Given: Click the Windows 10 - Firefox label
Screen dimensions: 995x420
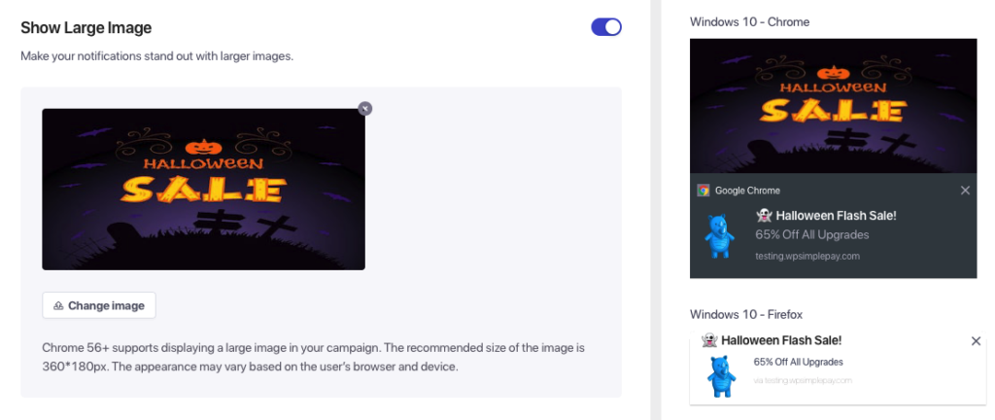Looking at the screenshot, I should pyautogui.click(x=746, y=314).
